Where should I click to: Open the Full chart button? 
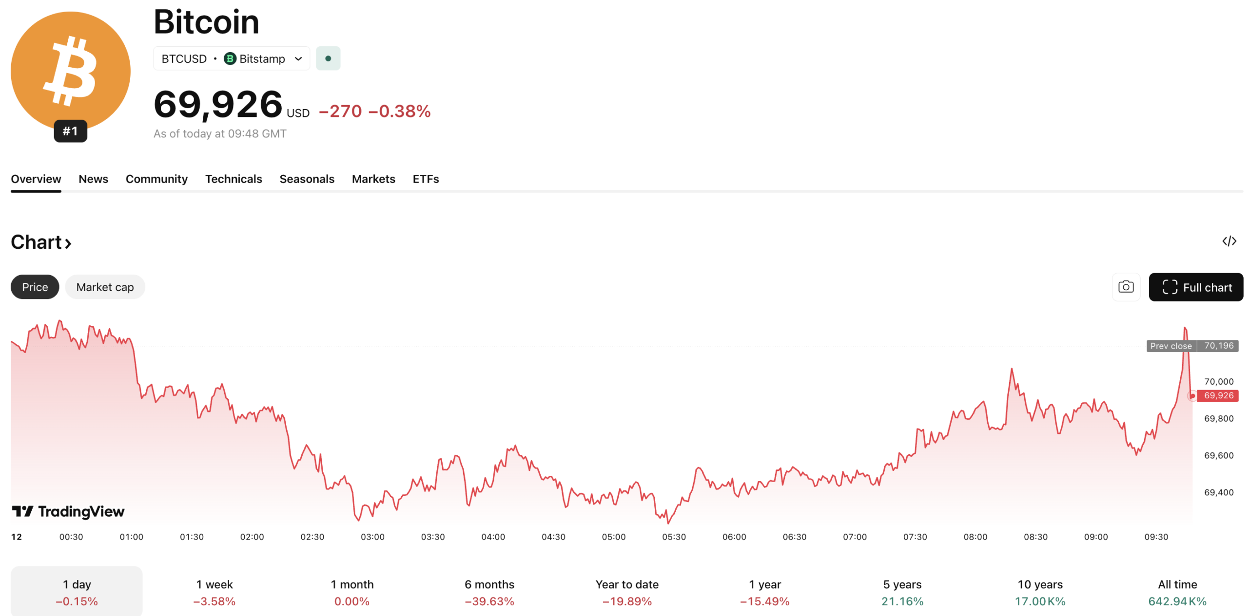coord(1196,287)
